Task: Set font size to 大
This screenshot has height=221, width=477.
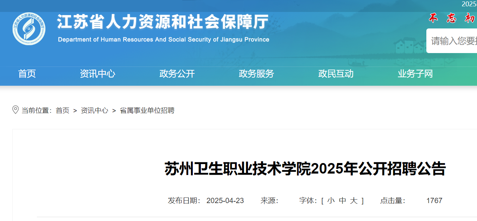Action: pyautogui.click(x=354, y=201)
